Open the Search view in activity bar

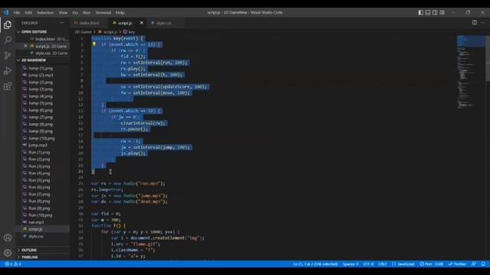point(8,40)
